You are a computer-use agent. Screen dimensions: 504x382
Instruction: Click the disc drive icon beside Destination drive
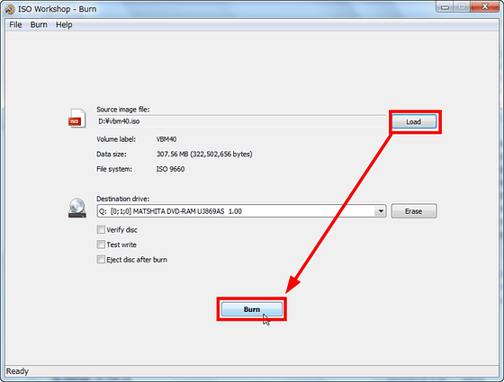pyautogui.click(x=77, y=208)
